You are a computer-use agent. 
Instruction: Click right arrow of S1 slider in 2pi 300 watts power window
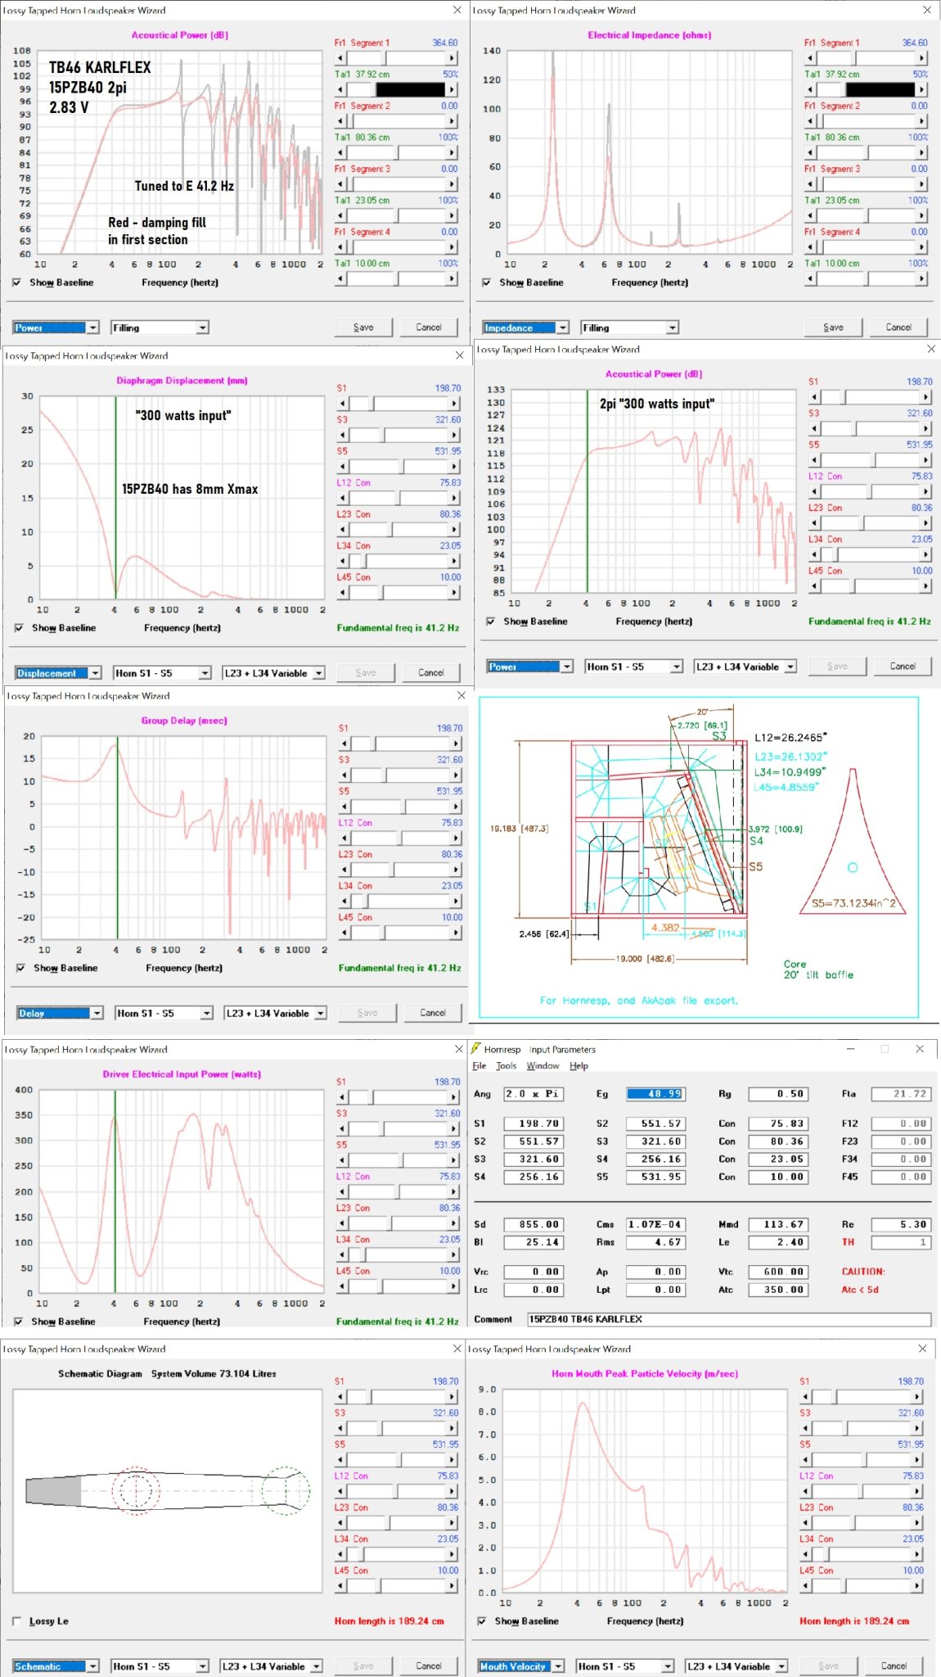point(925,397)
